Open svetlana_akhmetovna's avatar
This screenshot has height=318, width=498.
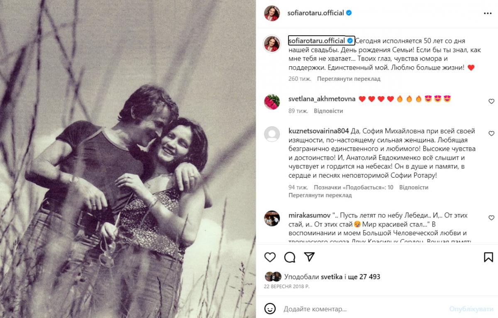(x=271, y=101)
